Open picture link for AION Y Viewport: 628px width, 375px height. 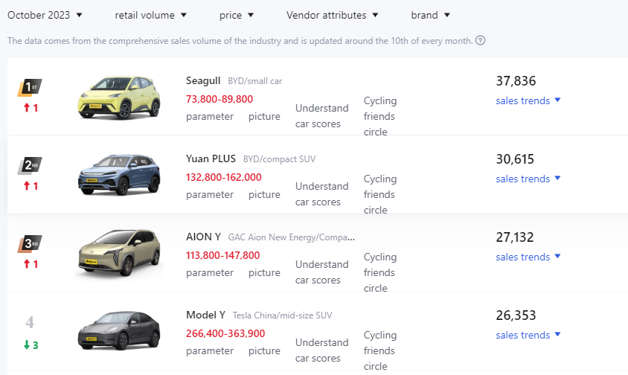[x=264, y=273]
